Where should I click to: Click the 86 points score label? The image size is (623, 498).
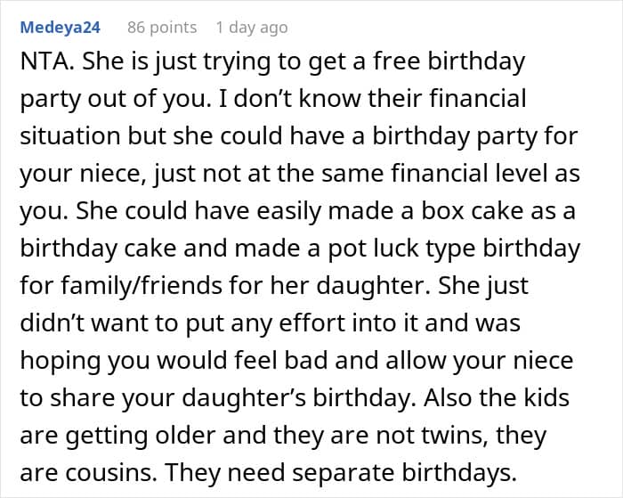coord(162,28)
